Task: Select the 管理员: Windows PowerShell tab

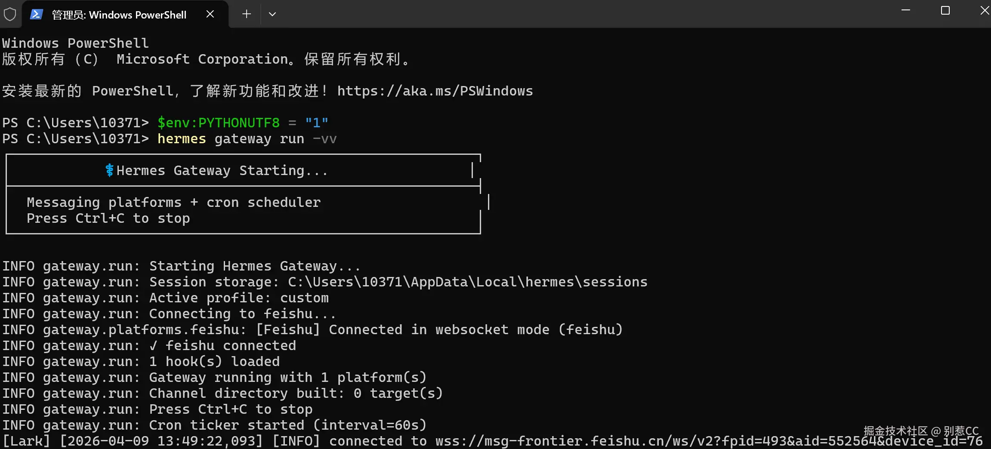Action: click(119, 15)
